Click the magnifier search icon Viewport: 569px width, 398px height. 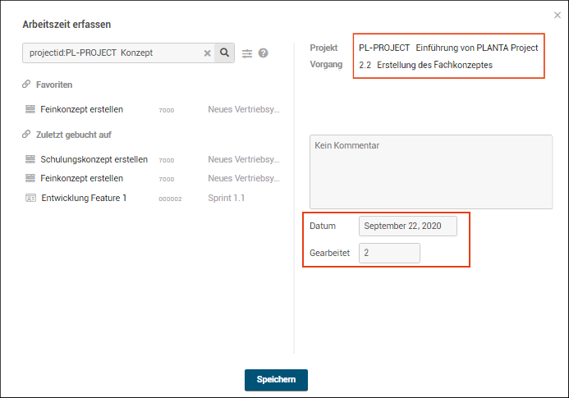tap(224, 53)
